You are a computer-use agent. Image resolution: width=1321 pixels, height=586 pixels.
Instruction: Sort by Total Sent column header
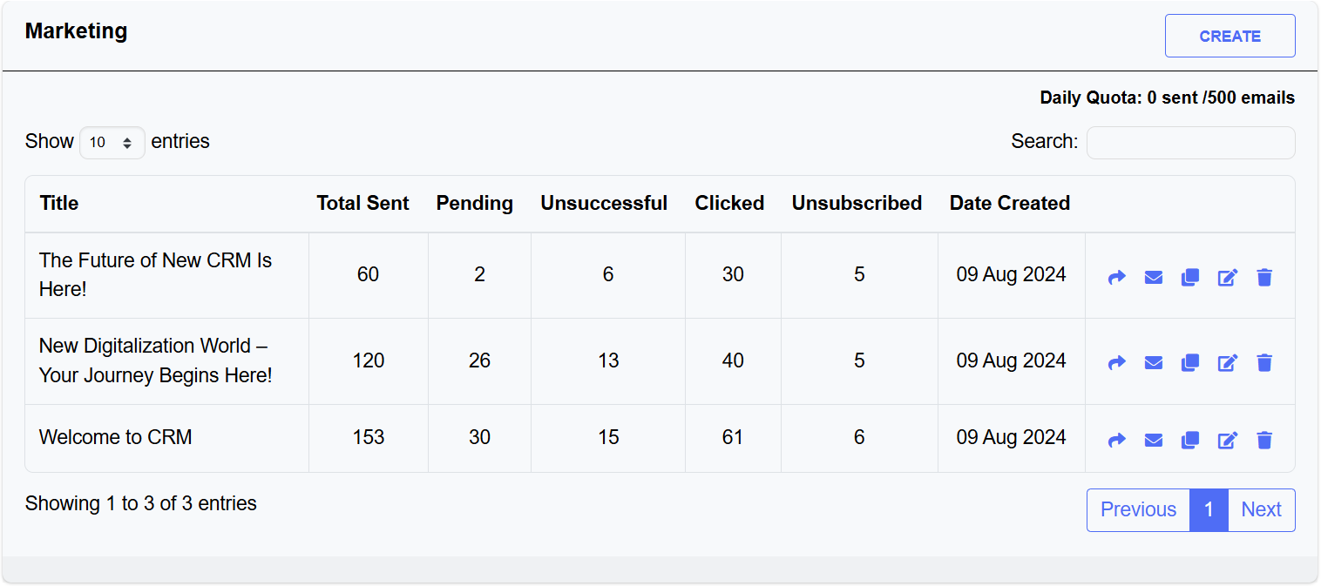(362, 204)
